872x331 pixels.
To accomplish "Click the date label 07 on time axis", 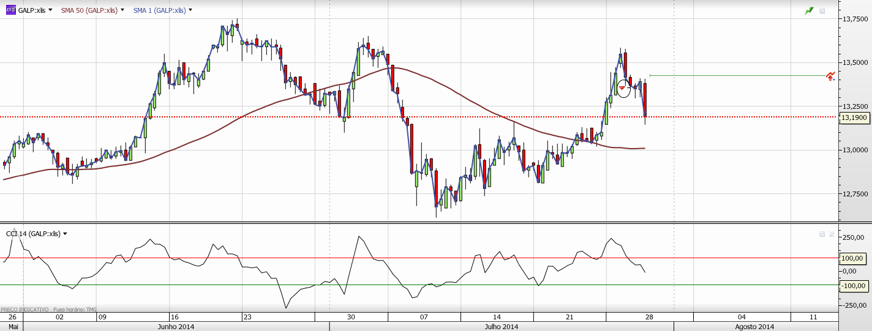I will pos(424,317).
